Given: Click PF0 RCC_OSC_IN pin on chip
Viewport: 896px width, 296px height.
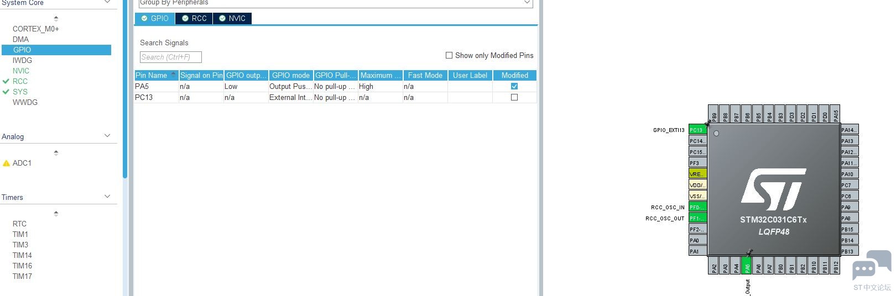Looking at the screenshot, I should point(697,207).
